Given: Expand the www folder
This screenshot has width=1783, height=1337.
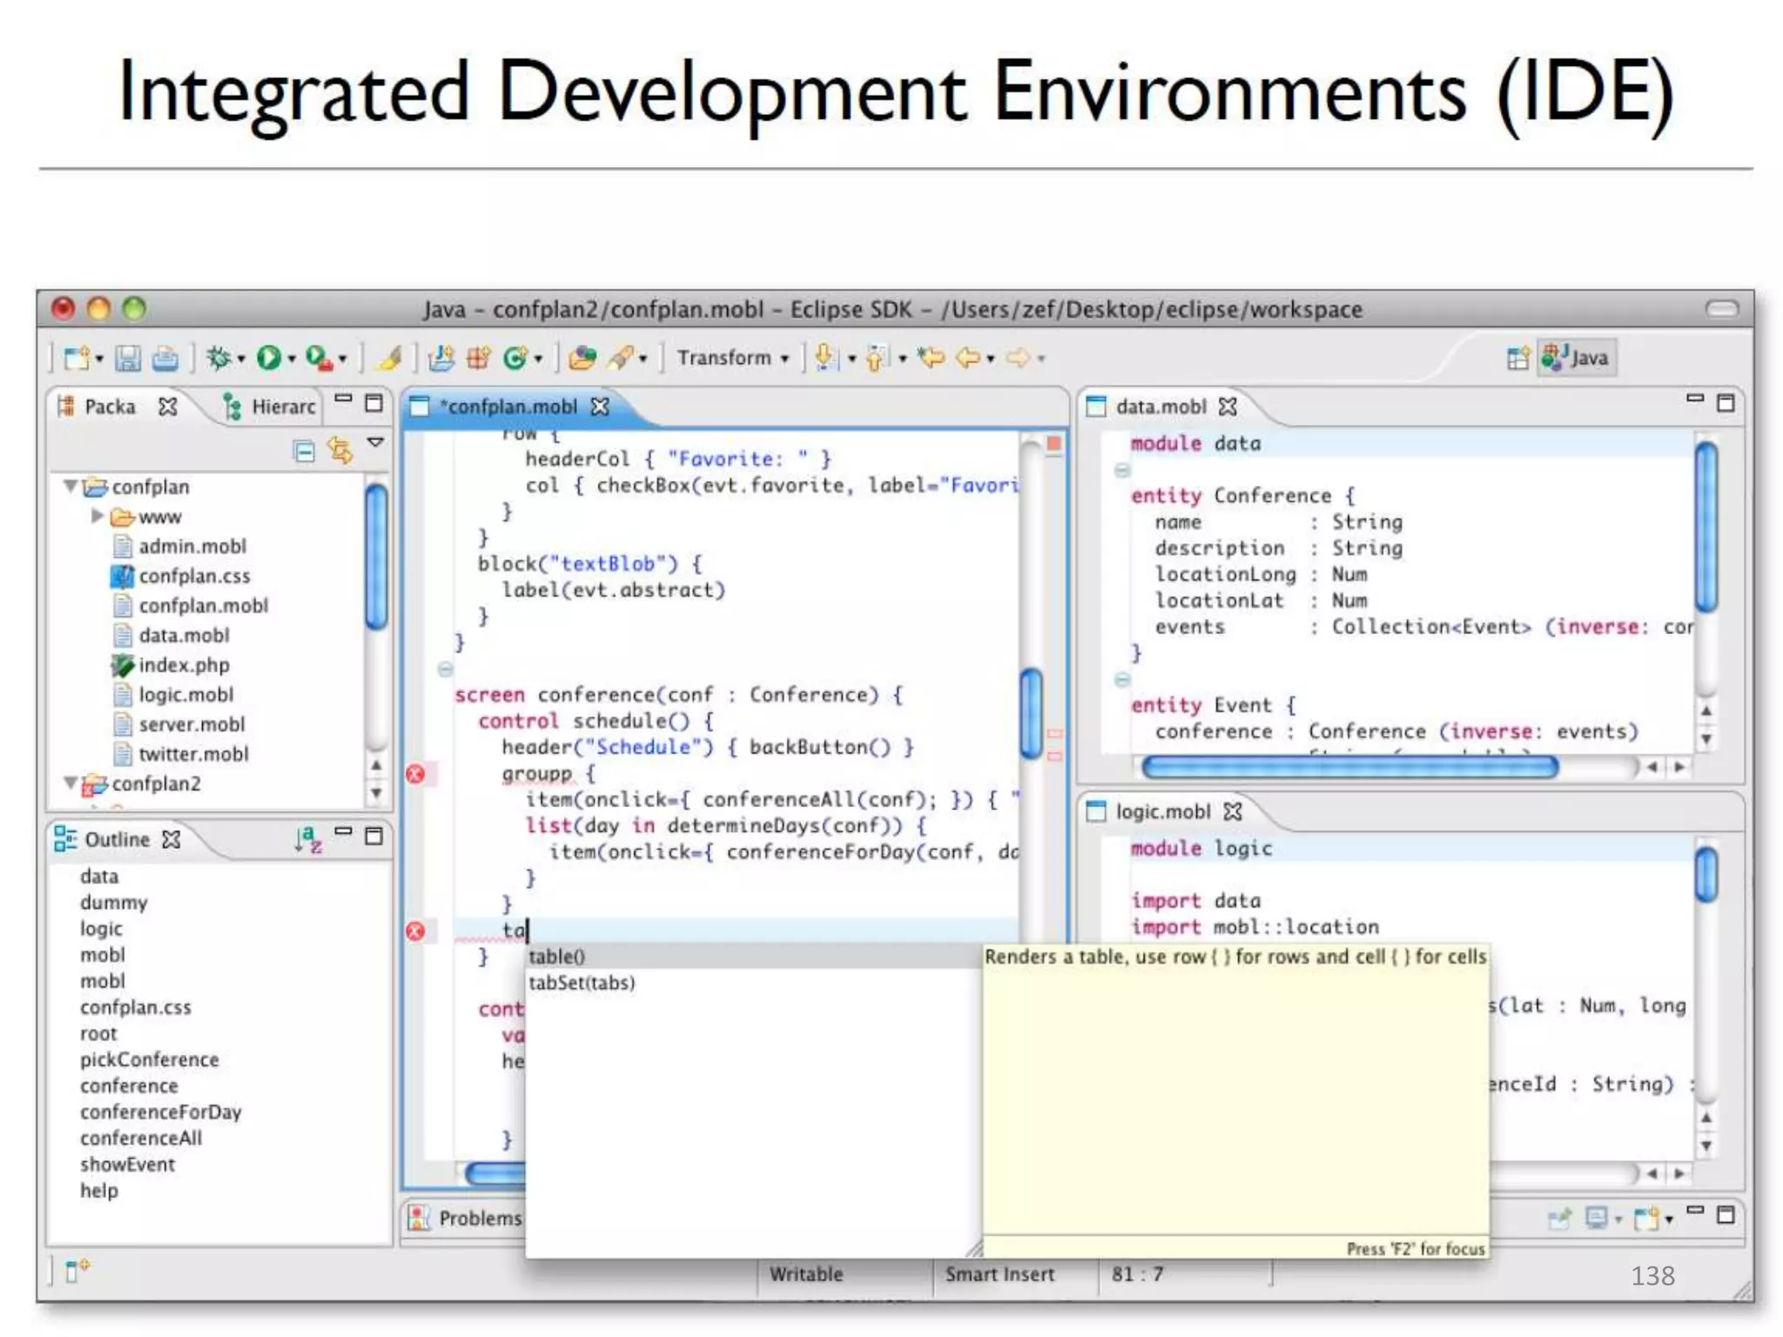Looking at the screenshot, I should (x=98, y=516).
